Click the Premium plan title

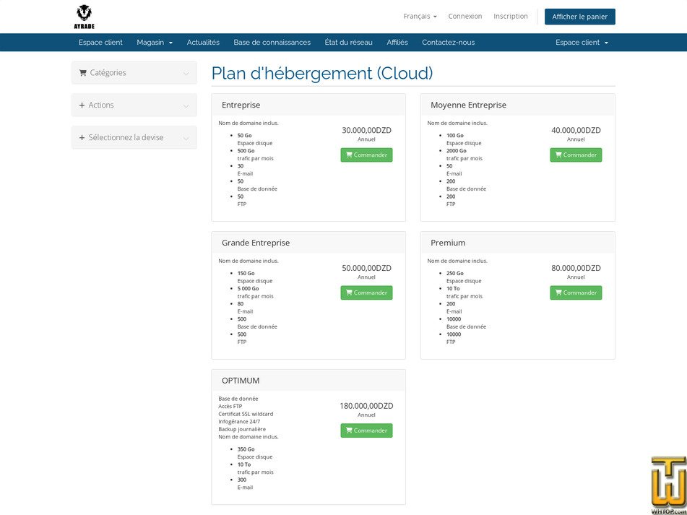coord(448,243)
